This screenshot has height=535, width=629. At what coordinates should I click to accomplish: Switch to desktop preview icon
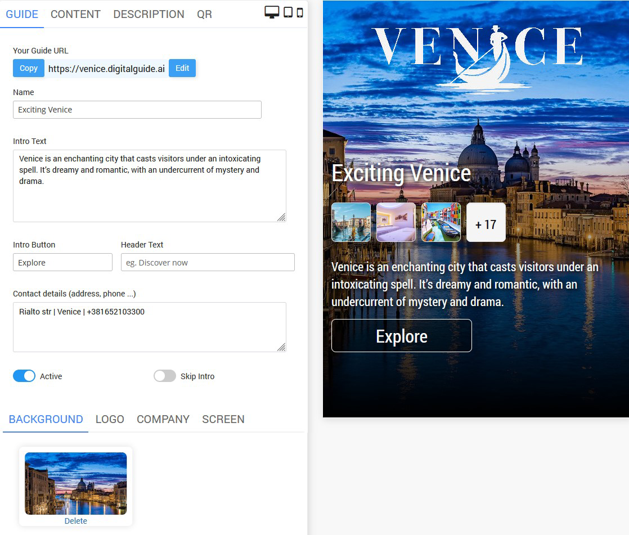coord(272,12)
